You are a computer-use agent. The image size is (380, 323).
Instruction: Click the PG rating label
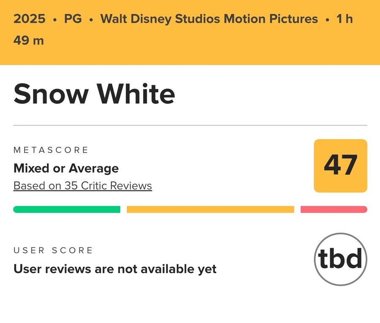coord(73,19)
